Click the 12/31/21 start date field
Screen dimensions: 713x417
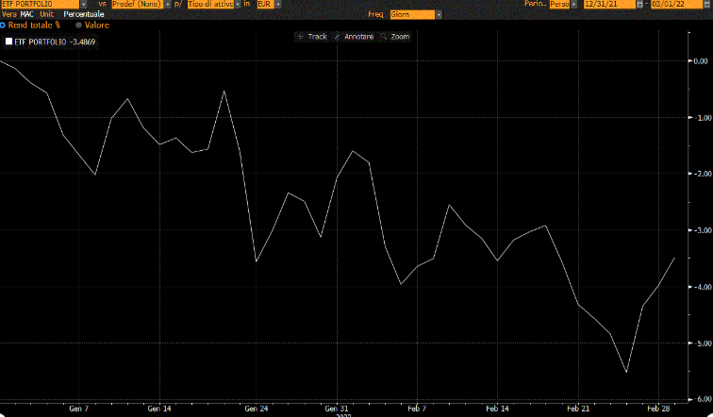coord(607,5)
